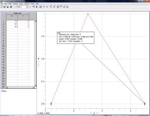Click the data point at x 1.2
This screenshot has width=150, height=116.
(x=51, y=104)
